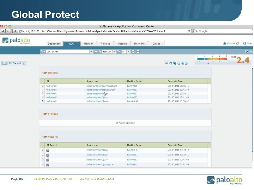Image resolution: width=254 pixels, height=190 pixels.
Task: Open the Sort By Sessions dropdown arrow
Action: coord(114,51)
